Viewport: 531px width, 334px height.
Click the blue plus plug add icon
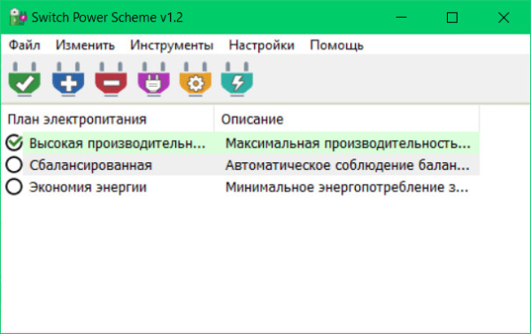68,79
